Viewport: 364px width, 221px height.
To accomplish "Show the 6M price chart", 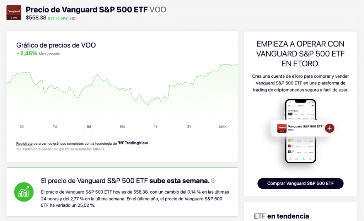I will tap(122, 127).
